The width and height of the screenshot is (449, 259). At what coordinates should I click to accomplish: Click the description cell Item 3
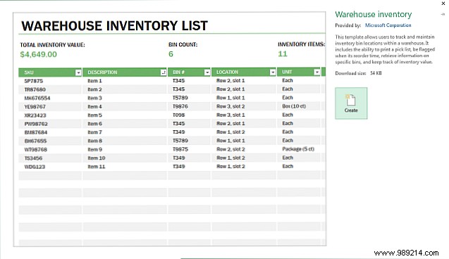click(94, 98)
